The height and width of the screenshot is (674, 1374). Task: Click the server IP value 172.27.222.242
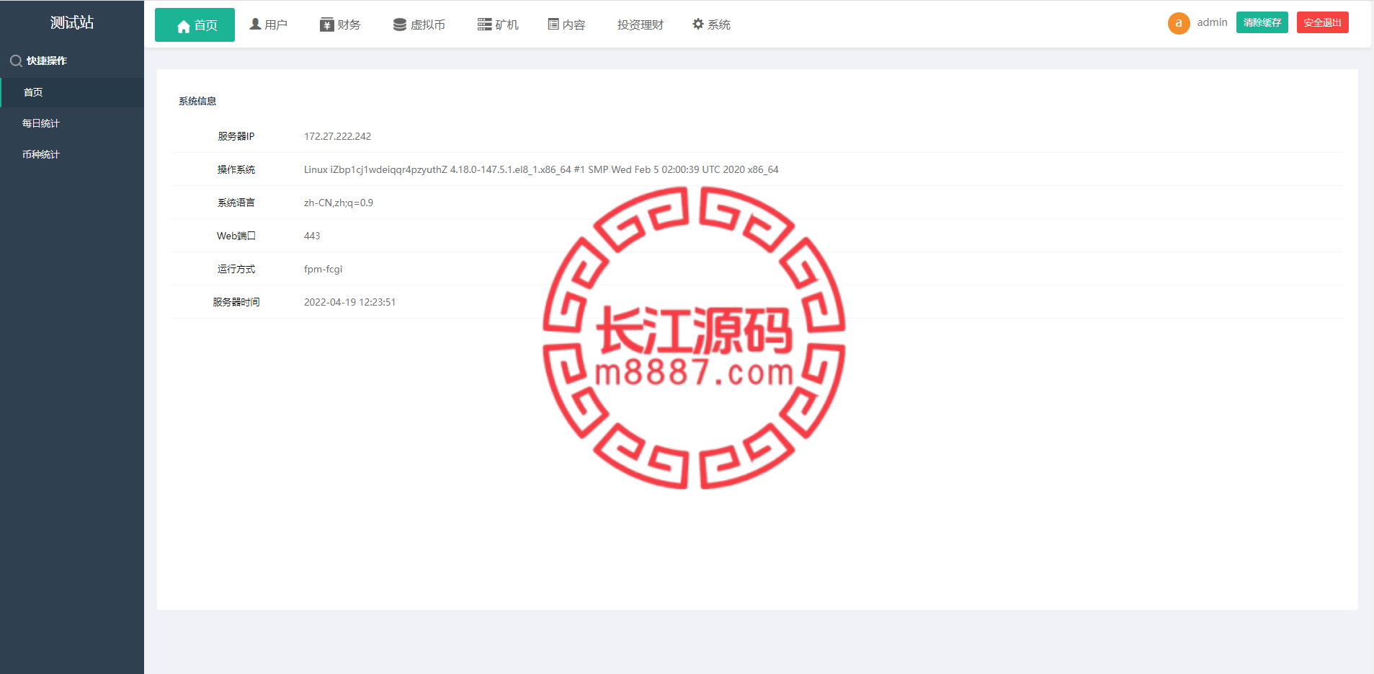pos(337,136)
